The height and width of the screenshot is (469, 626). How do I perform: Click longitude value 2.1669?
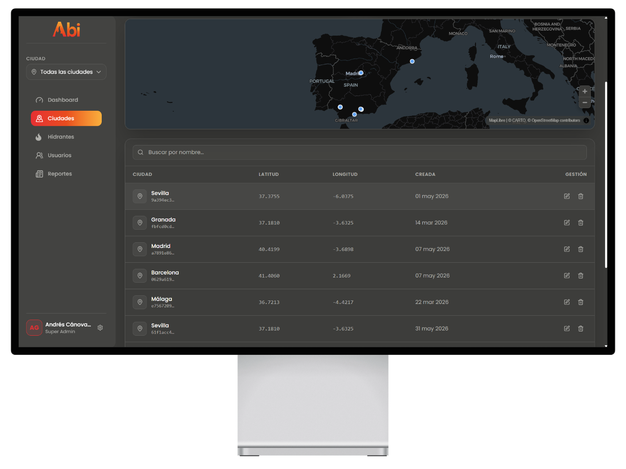tap(342, 276)
